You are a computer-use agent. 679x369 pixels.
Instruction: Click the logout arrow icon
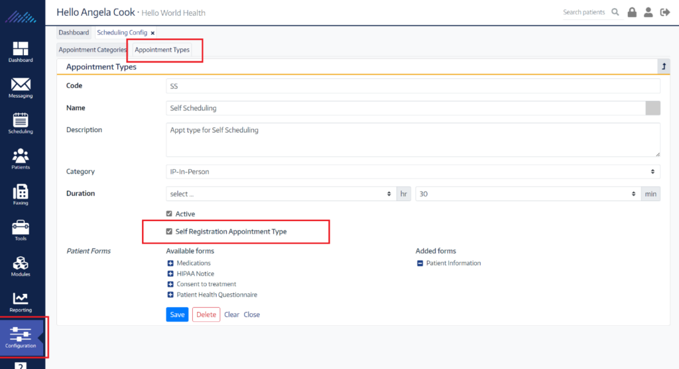(665, 12)
